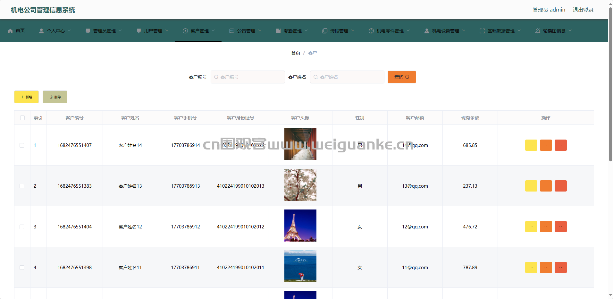Image resolution: width=613 pixels, height=299 pixels.
Task: Tick the select-all checkbox in table header
Action: (22, 118)
